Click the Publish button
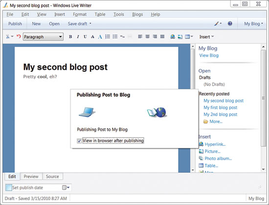The image size is (269, 205). coord(15,23)
